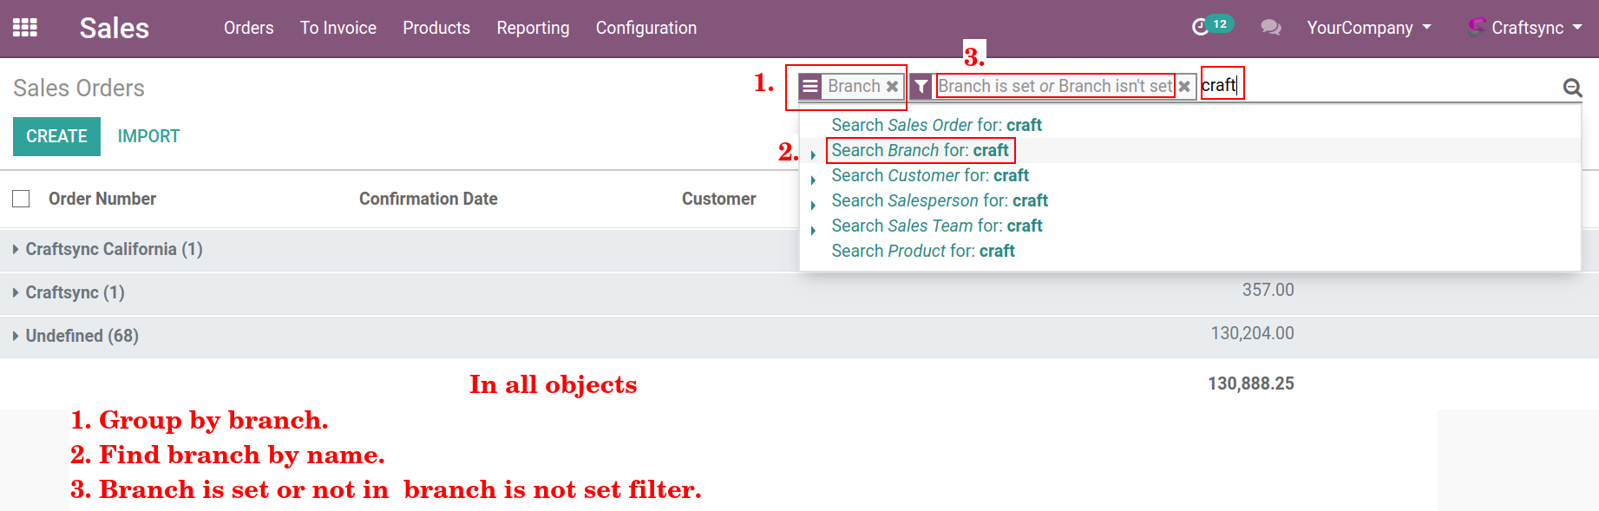Open the conversations chat icon
The image size is (1599, 511).
pyautogui.click(x=1270, y=28)
